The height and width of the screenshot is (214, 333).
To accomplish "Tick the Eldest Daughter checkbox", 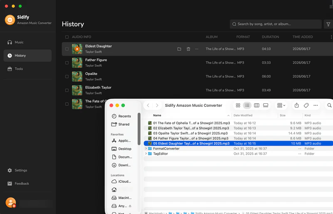I will (67, 49).
